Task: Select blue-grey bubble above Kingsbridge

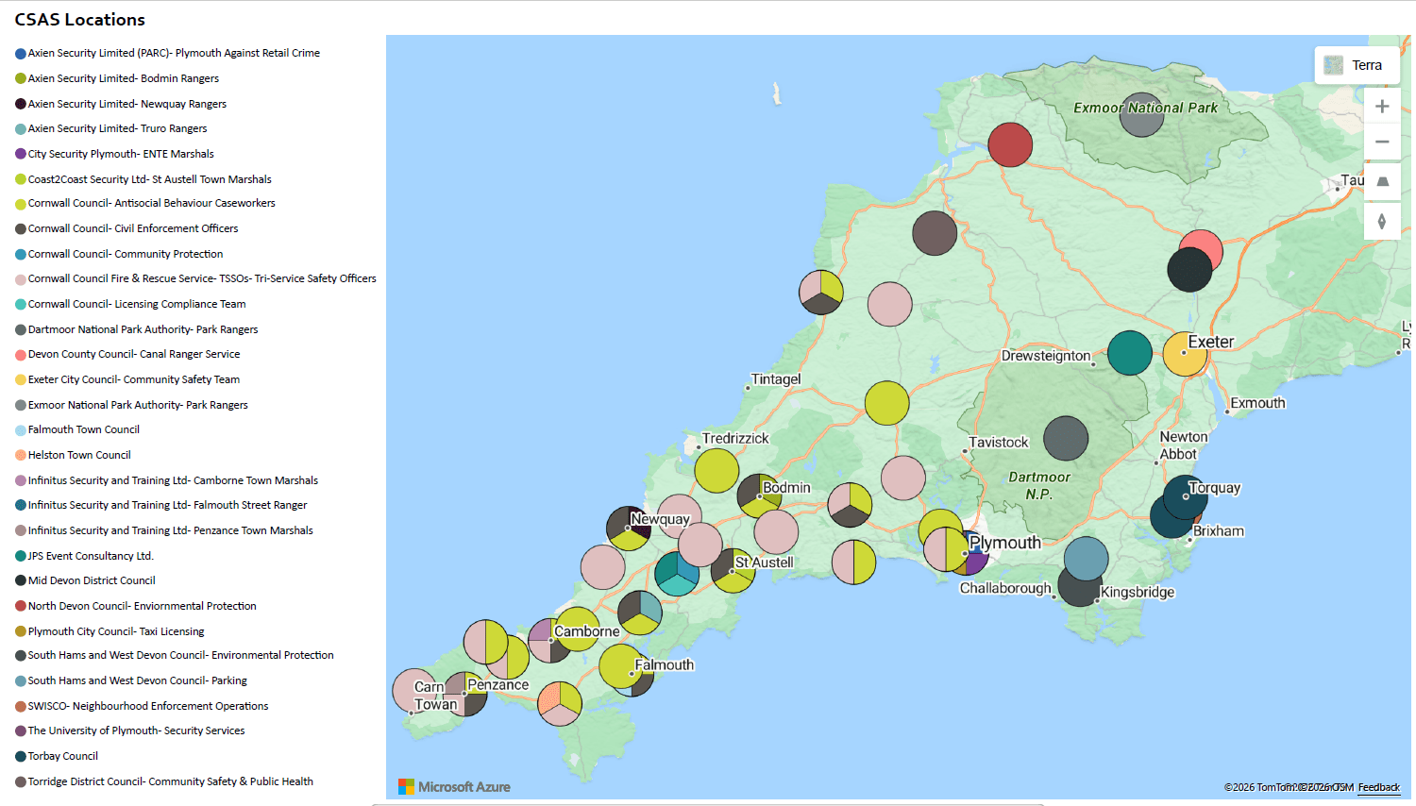Action: (1087, 558)
